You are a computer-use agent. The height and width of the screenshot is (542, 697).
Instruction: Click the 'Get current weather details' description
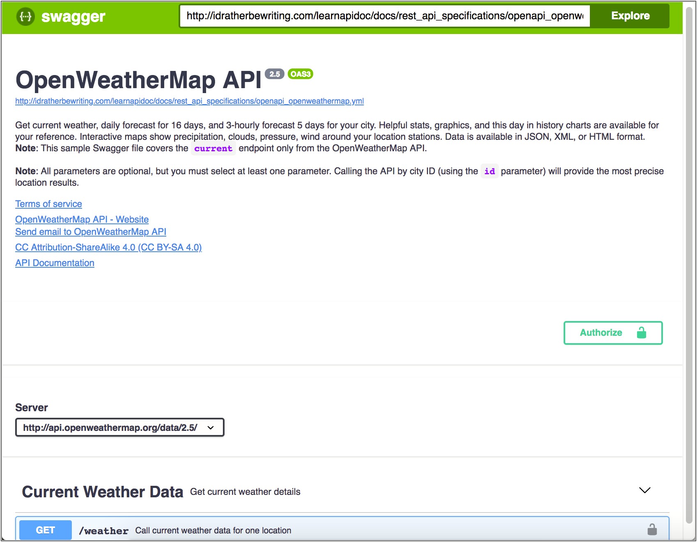[x=245, y=492]
